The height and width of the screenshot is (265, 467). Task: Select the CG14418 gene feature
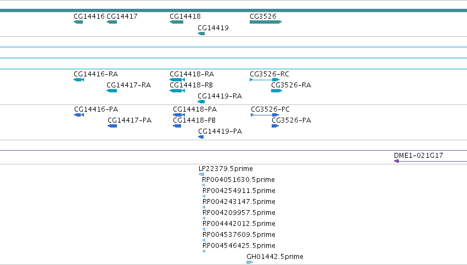176,22
